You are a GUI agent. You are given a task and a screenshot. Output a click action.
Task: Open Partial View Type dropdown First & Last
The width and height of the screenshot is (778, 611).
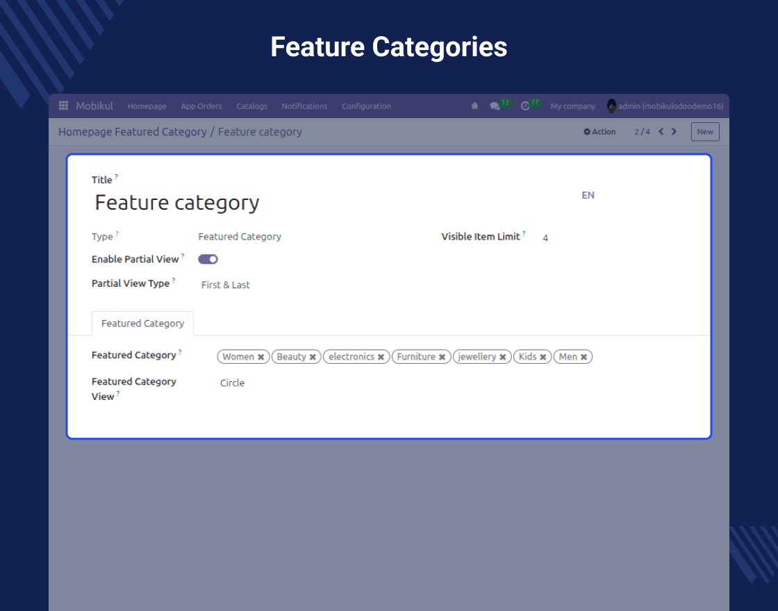click(x=225, y=285)
